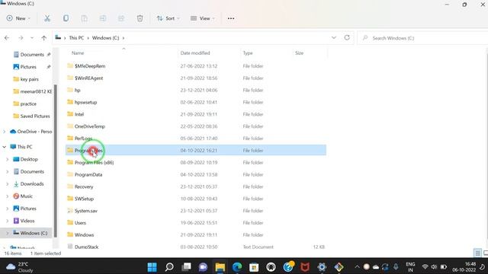Click the volume icon in tray
This screenshot has width=488, height=274.
click(x=434, y=267)
